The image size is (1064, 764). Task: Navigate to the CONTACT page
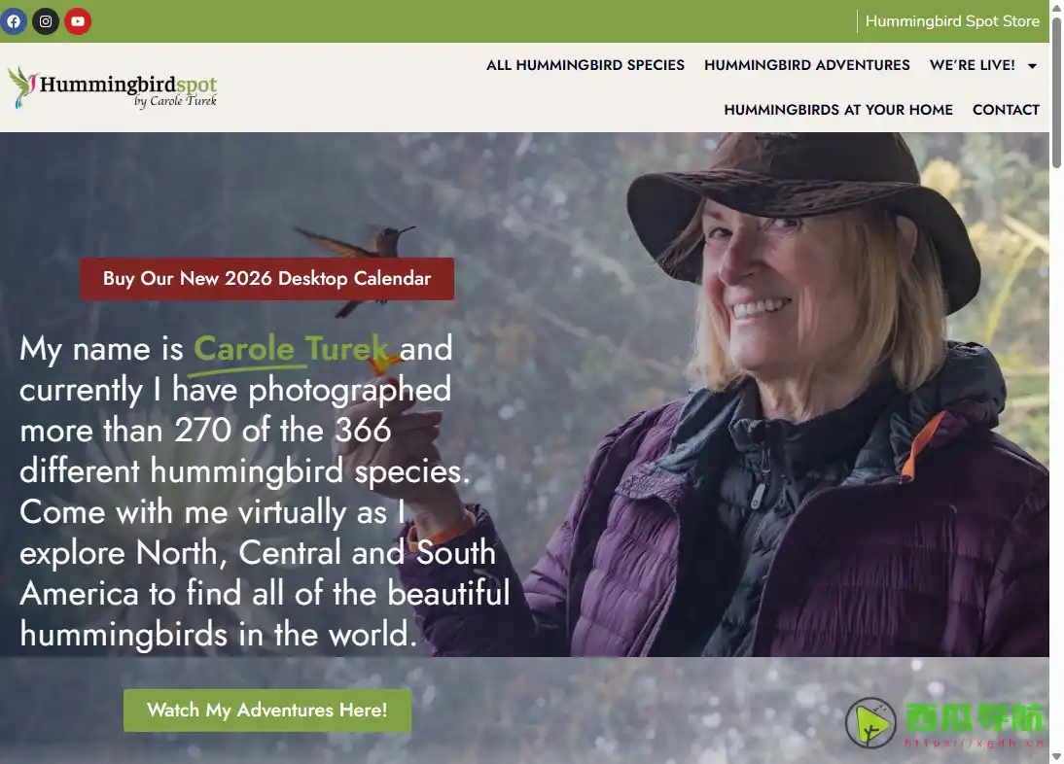[x=1006, y=110]
